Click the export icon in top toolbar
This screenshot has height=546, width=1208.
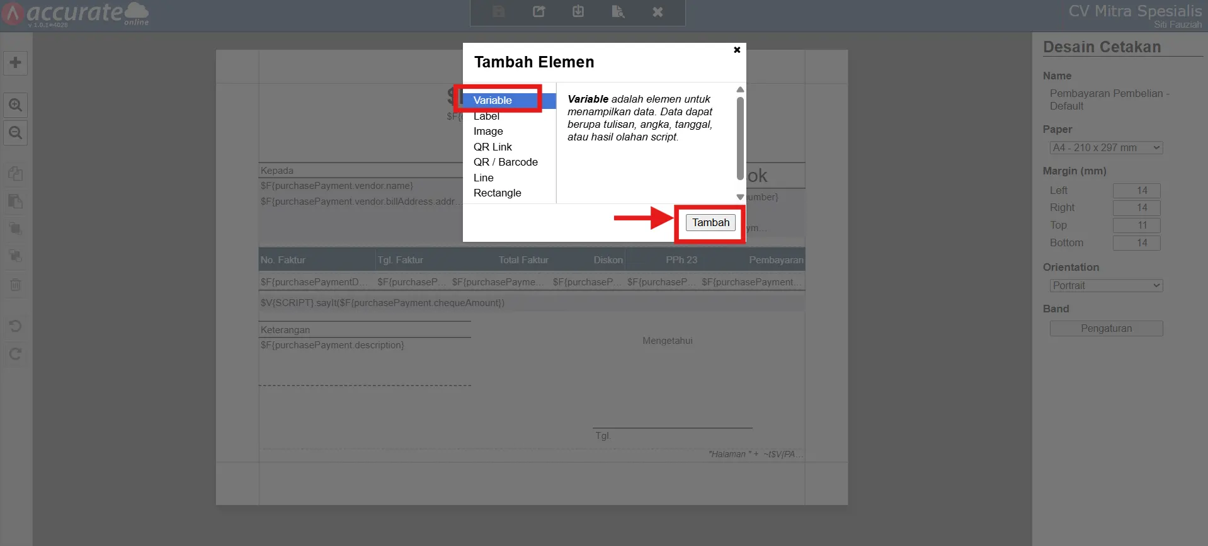pos(538,12)
